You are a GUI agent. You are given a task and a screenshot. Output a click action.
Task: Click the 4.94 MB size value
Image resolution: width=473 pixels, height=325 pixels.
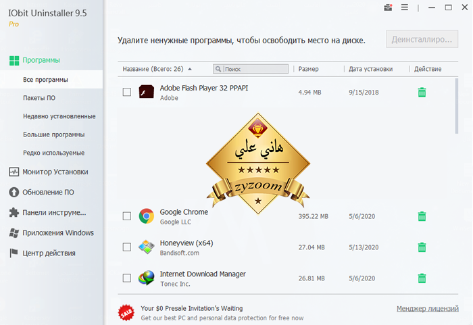coord(309,93)
